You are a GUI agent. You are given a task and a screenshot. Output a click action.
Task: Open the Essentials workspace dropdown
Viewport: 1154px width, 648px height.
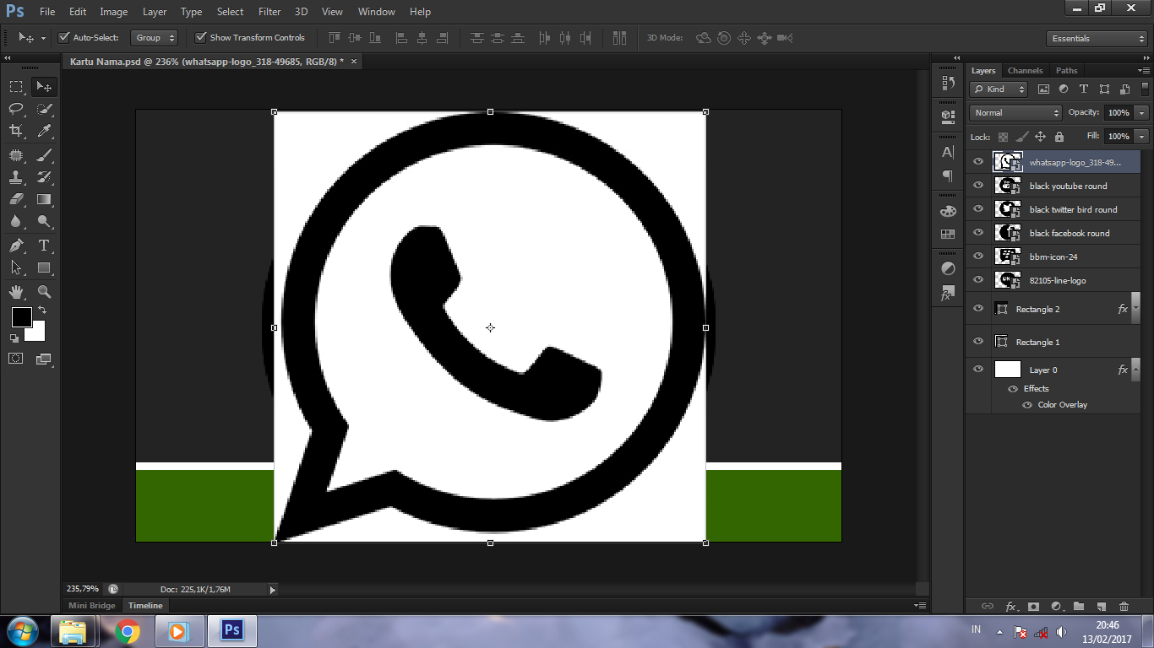[1096, 38]
